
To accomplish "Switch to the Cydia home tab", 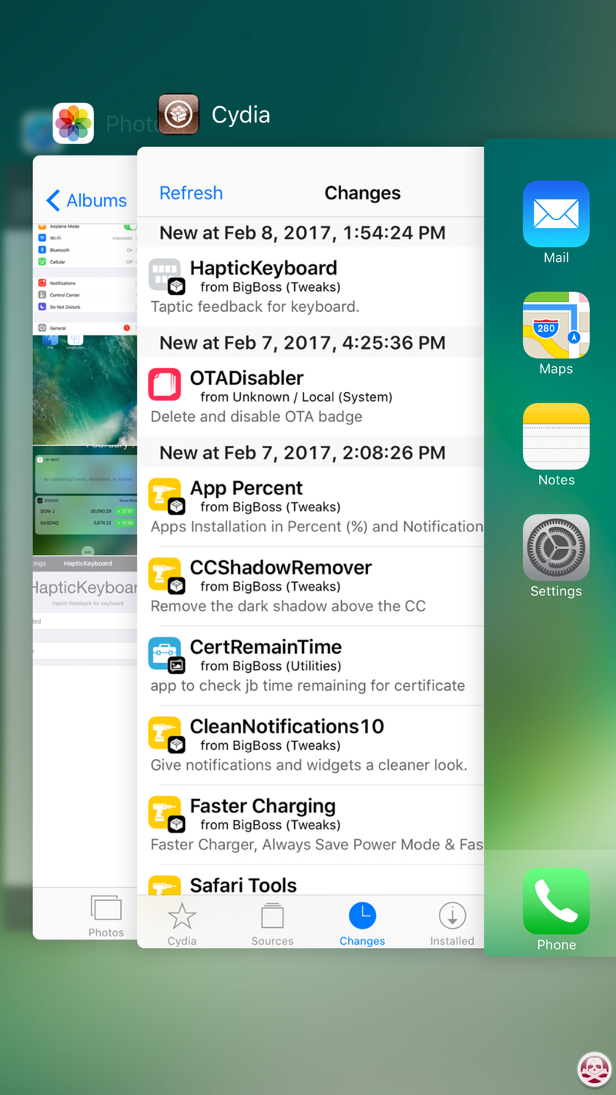I will tap(182, 924).
